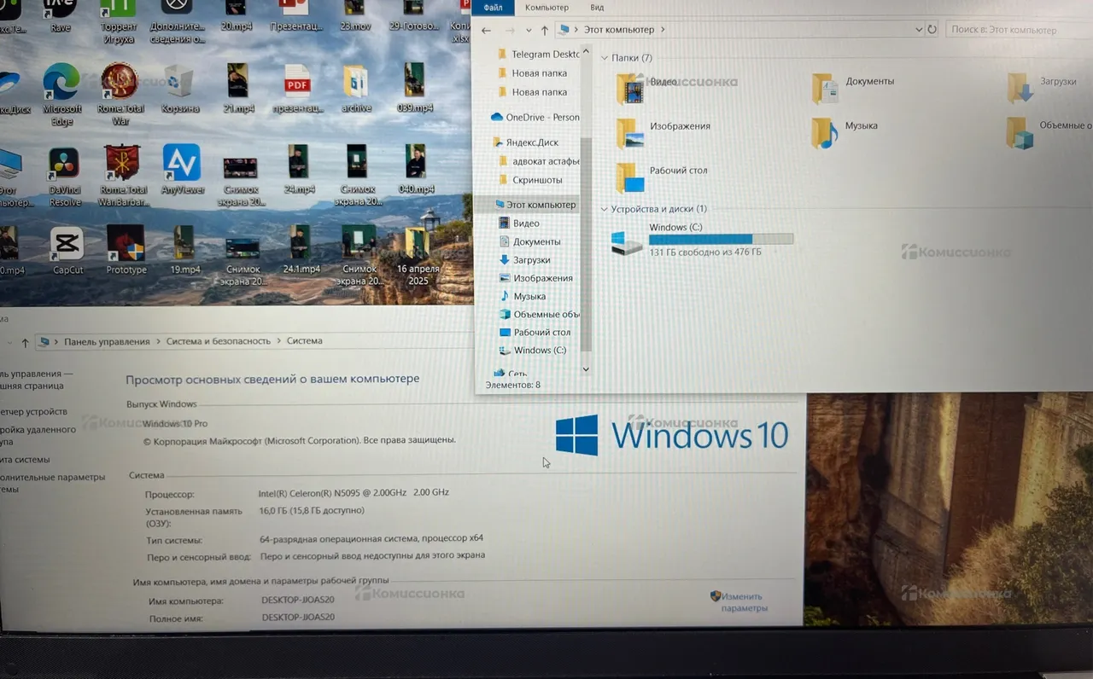Viewport: 1093px width, 679px height.
Task: Select the 089.mp4 desktop video
Action: (x=415, y=87)
